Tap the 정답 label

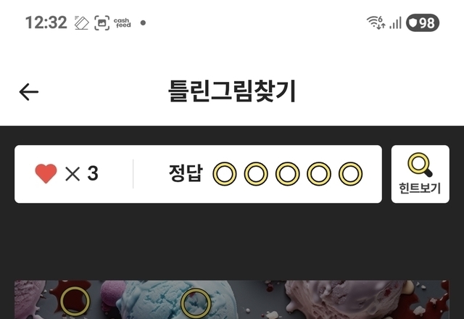pos(186,173)
